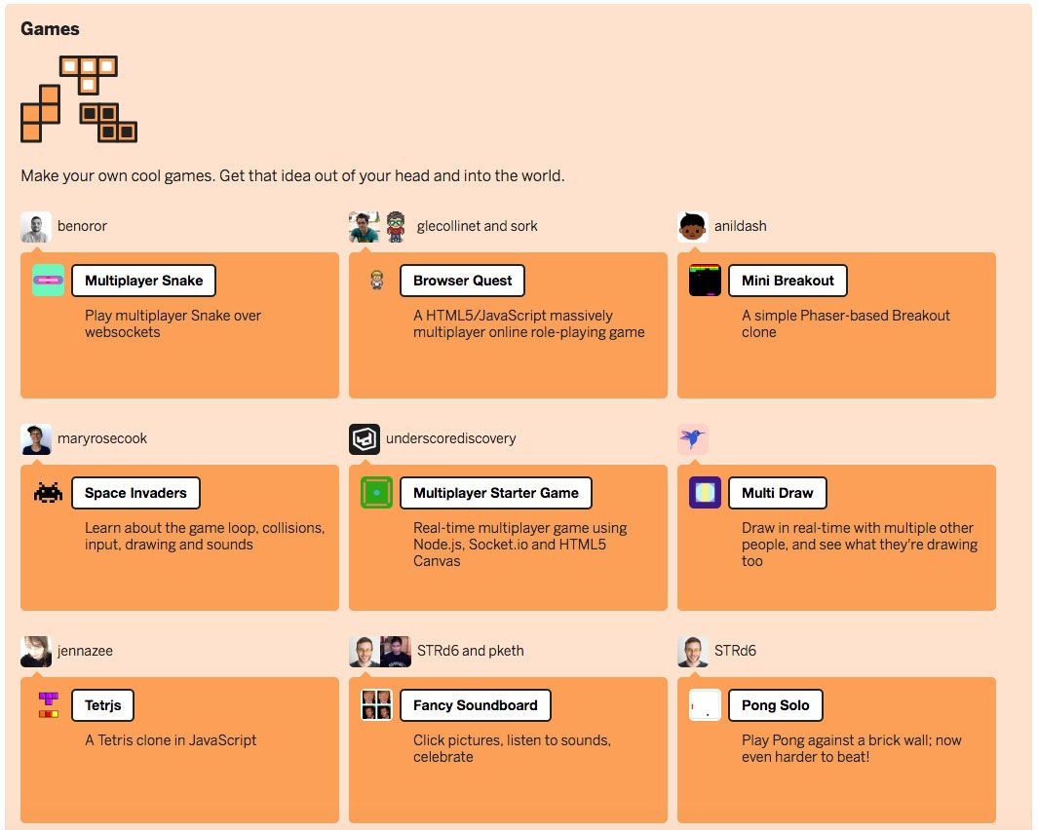Open benoror's profile avatar
This screenshot has height=830, width=1038.
[36, 225]
